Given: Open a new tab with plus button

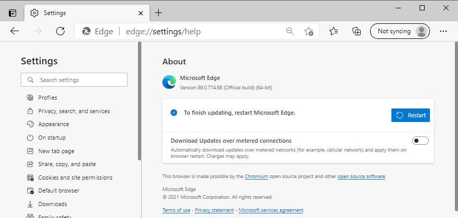Looking at the screenshot, I should 159,12.
